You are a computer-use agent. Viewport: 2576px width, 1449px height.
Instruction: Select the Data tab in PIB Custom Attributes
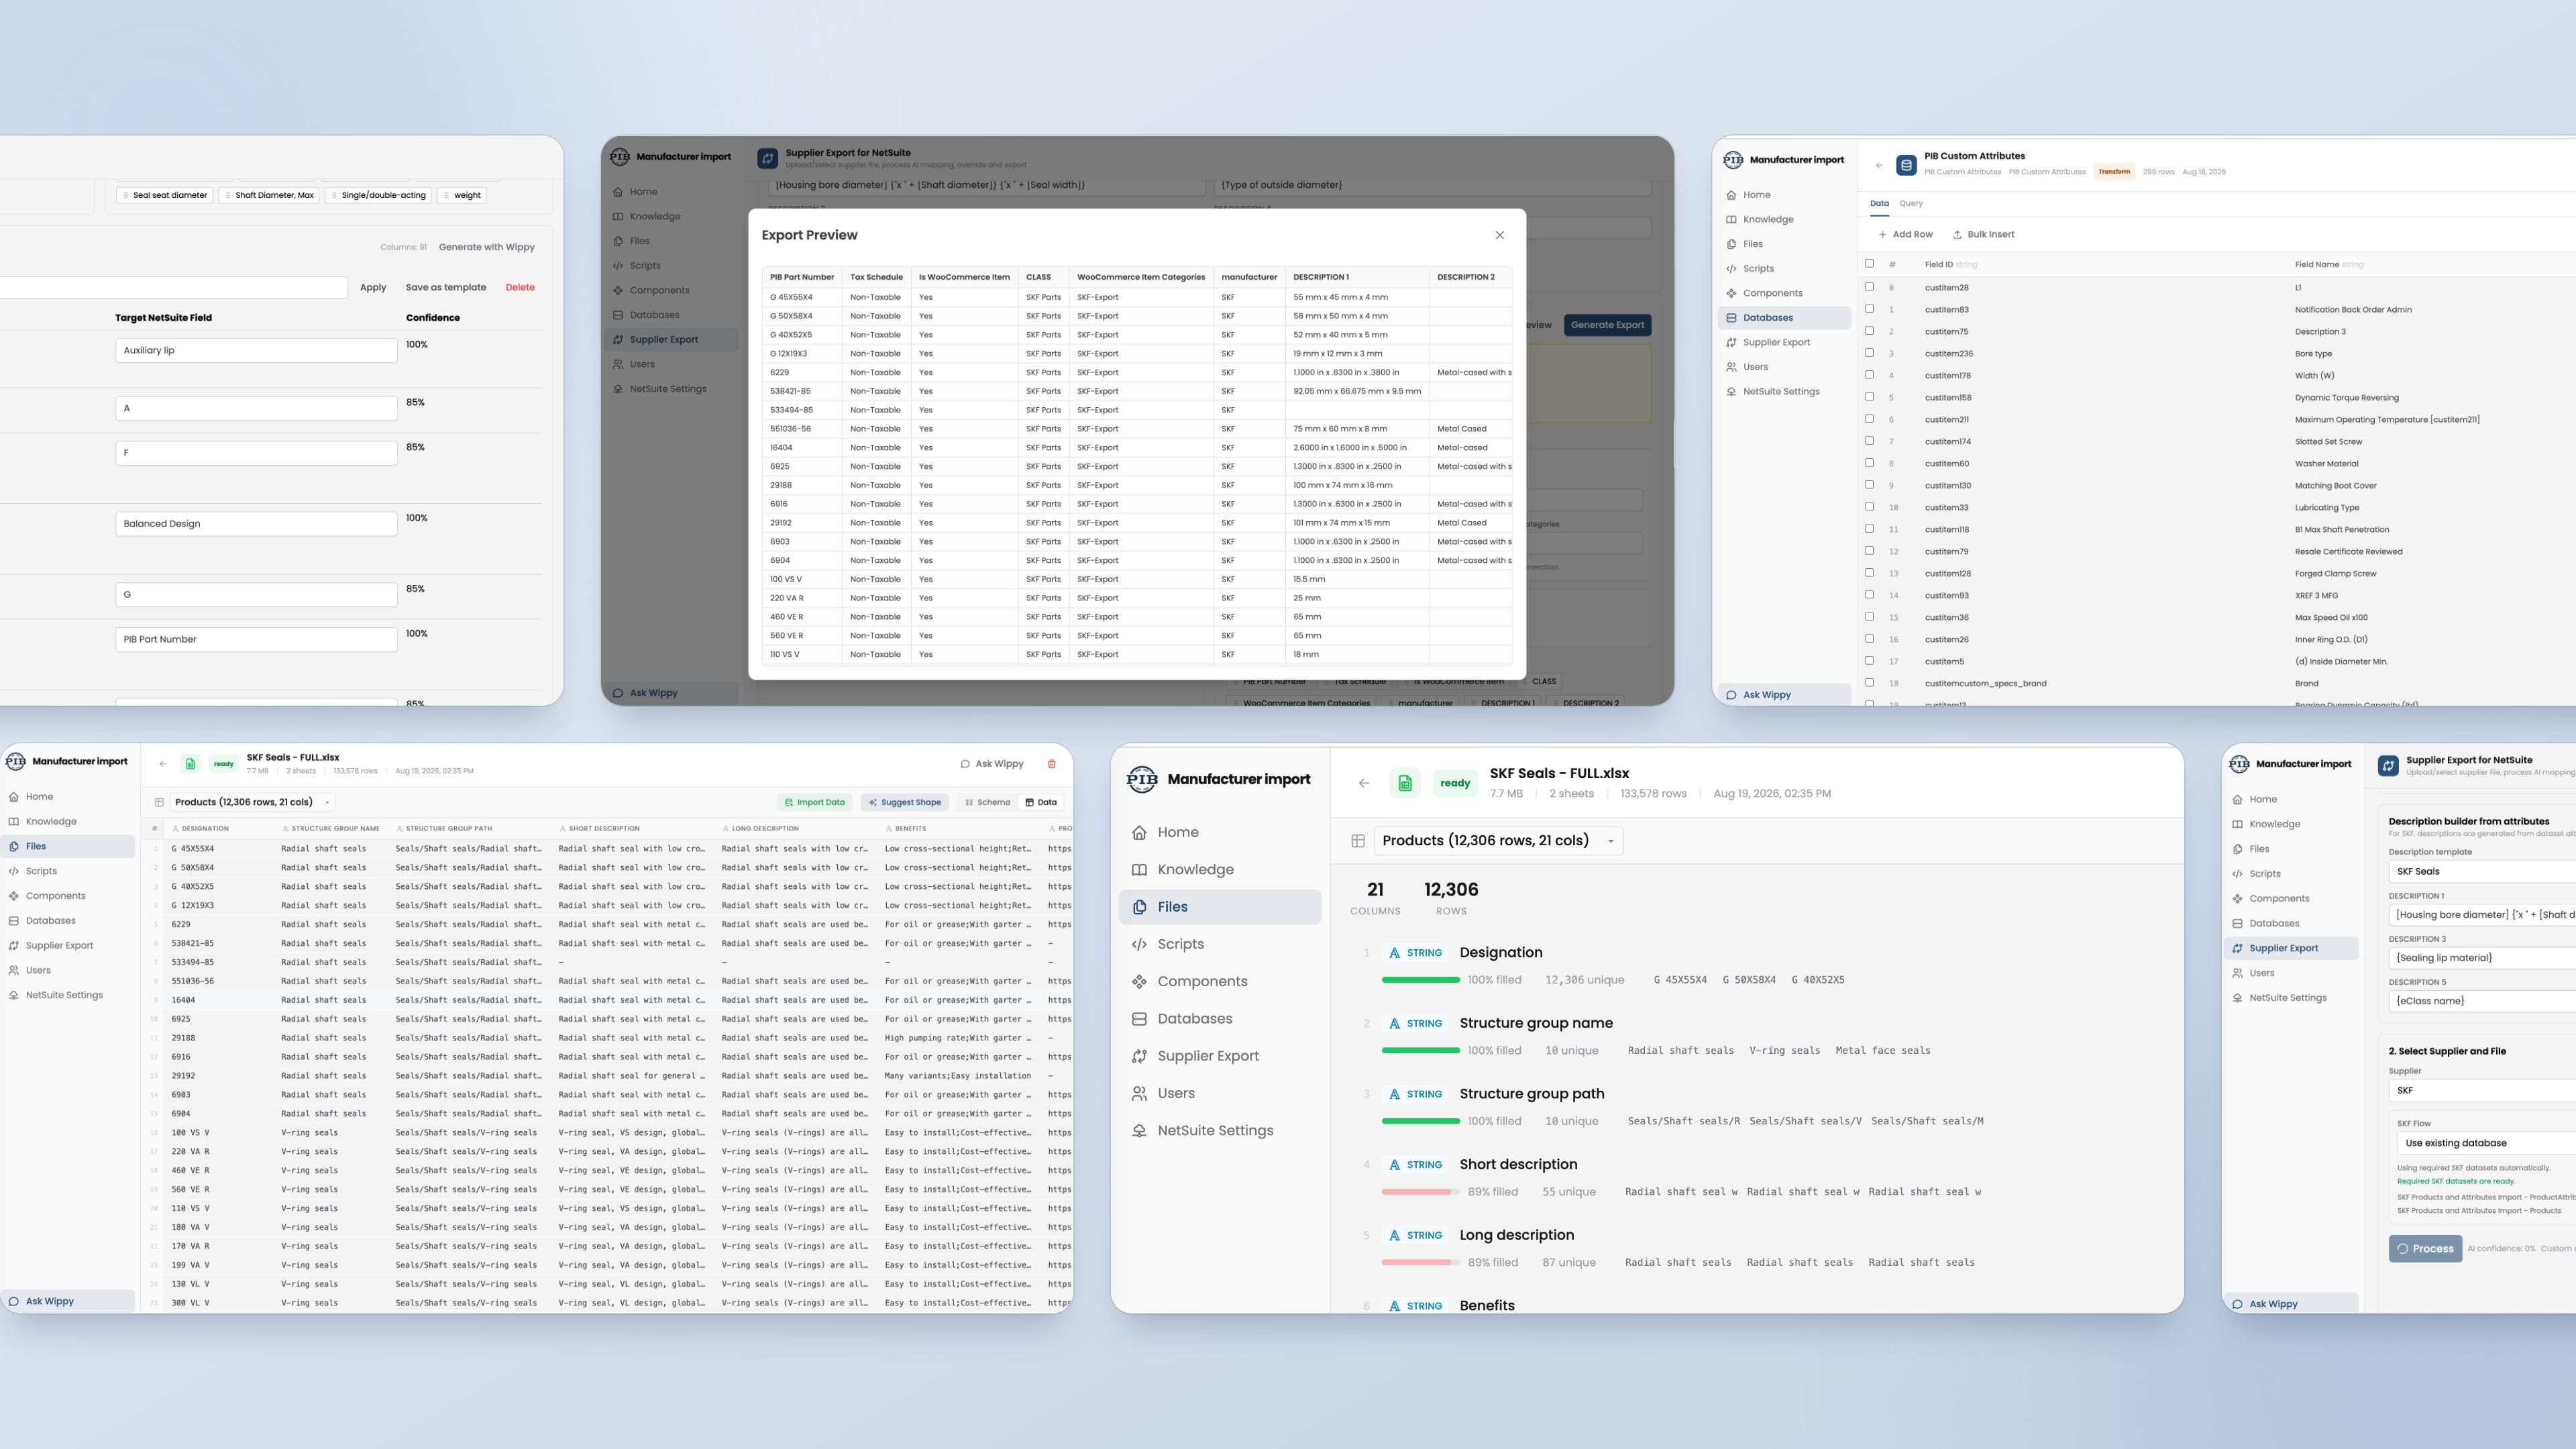click(x=1879, y=203)
